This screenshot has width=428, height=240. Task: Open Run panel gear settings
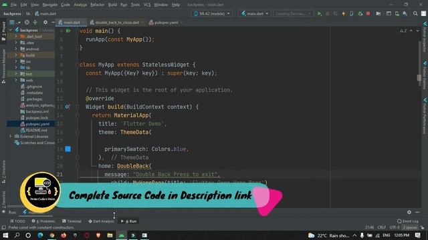(409, 212)
